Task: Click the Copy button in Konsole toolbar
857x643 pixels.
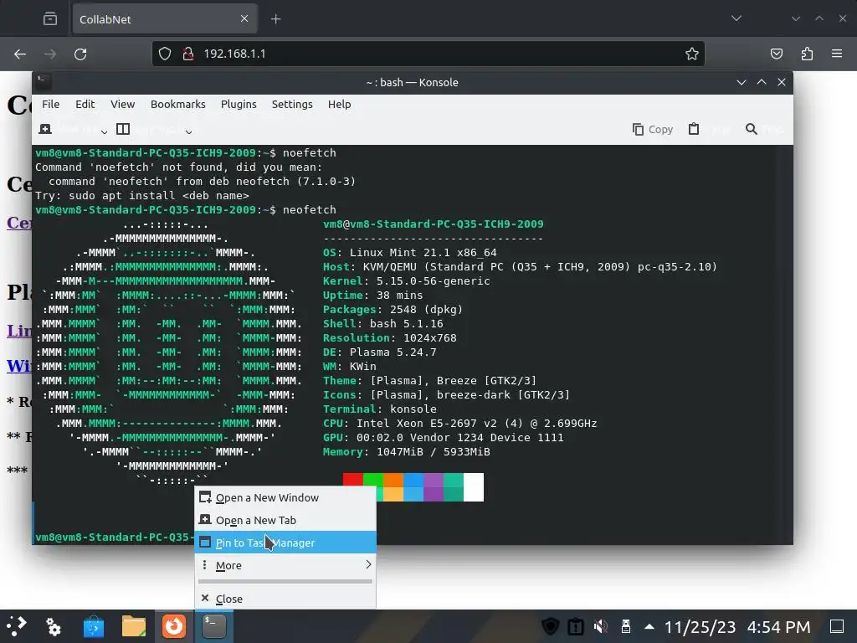Action: tap(653, 130)
